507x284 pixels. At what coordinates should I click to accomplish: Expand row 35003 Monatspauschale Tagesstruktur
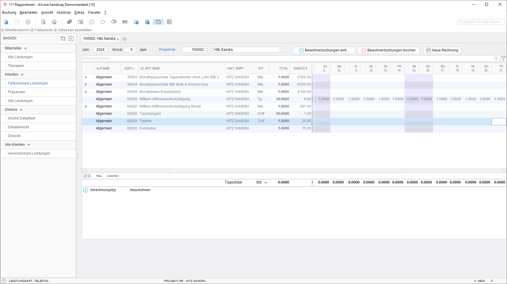(86, 77)
